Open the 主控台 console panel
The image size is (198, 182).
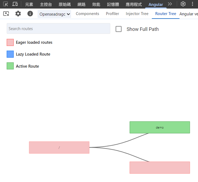point(46,4)
